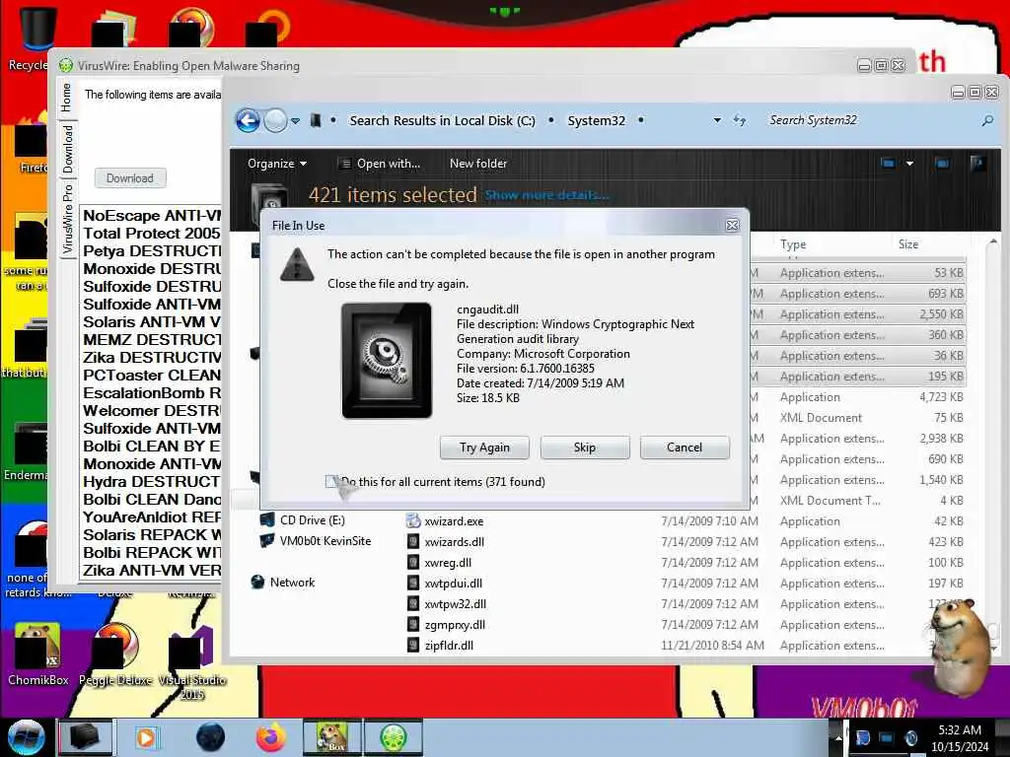Check Do this for all current items
Viewport: 1010px width, 757px height.
(331, 481)
